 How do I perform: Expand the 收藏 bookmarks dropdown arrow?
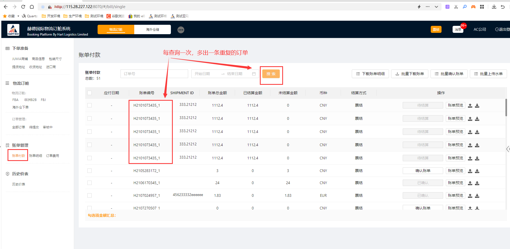[18, 16]
